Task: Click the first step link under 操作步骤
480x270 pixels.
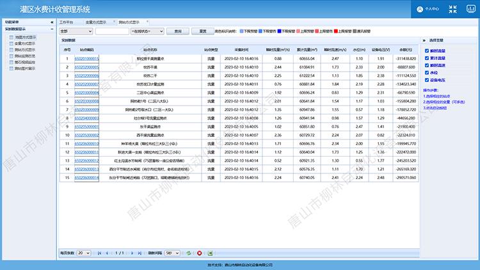Action: pyautogui.click(x=436, y=96)
